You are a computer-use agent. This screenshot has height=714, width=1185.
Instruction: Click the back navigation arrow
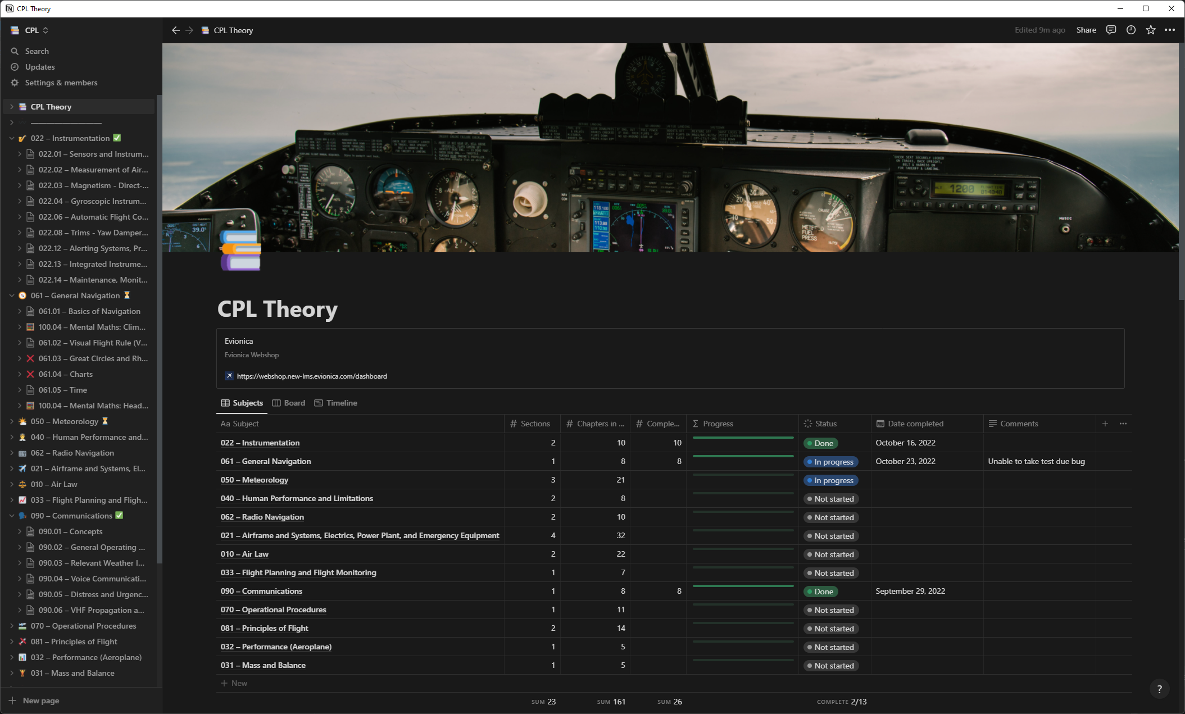click(176, 30)
